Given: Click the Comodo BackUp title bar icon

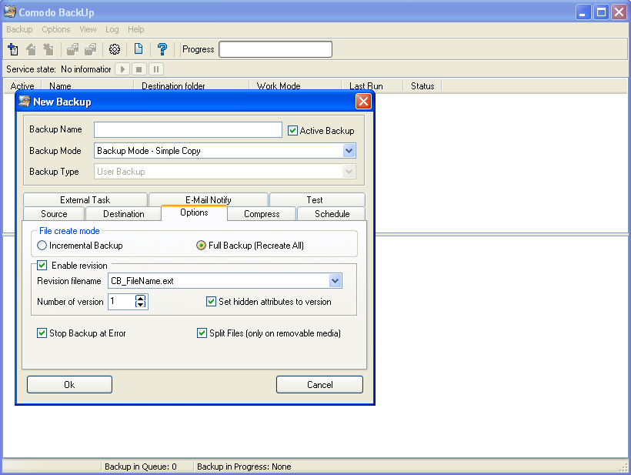Looking at the screenshot, I should pos(10,12).
